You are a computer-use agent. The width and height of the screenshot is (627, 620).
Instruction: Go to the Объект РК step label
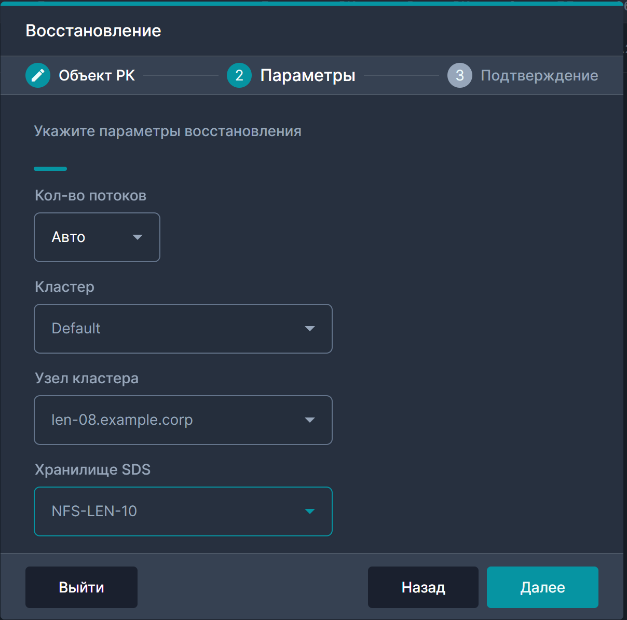tap(97, 75)
